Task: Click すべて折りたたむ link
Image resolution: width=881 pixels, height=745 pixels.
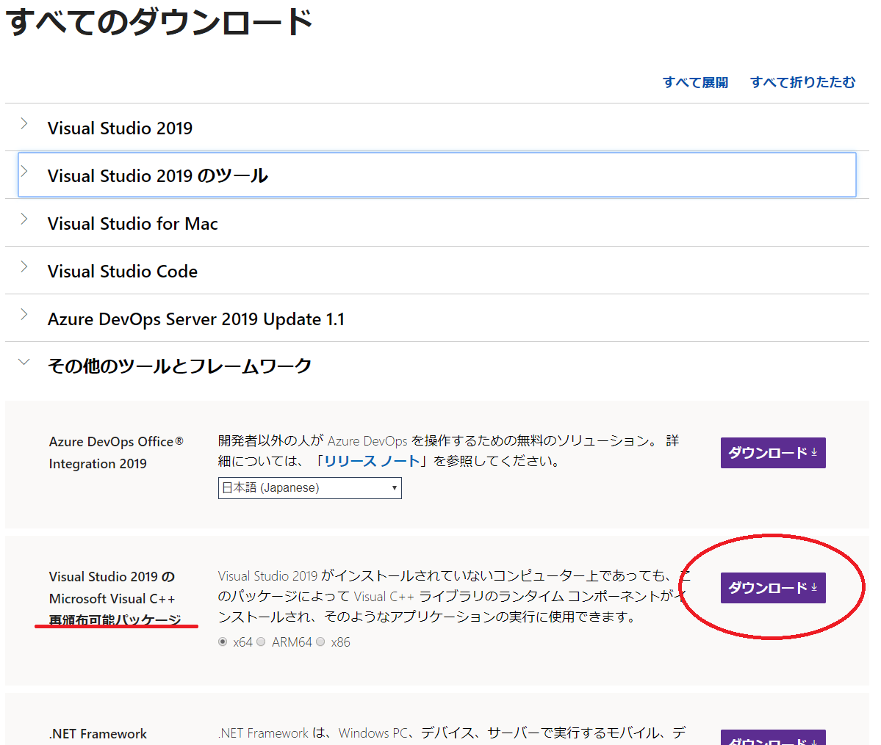Action: tap(803, 82)
